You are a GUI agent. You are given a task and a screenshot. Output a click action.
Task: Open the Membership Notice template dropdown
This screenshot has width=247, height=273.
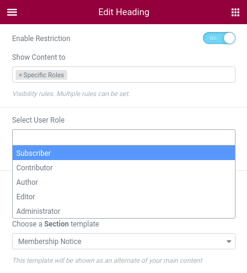click(x=124, y=241)
